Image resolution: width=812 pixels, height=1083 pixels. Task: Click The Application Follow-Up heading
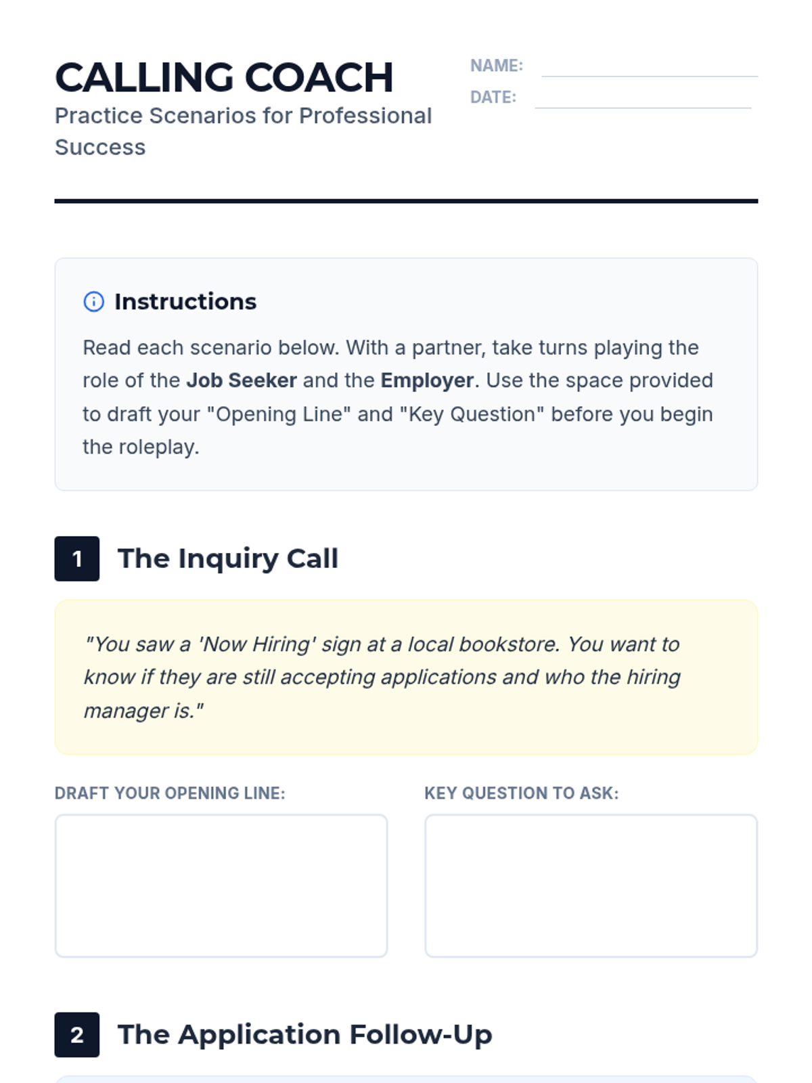click(304, 1034)
